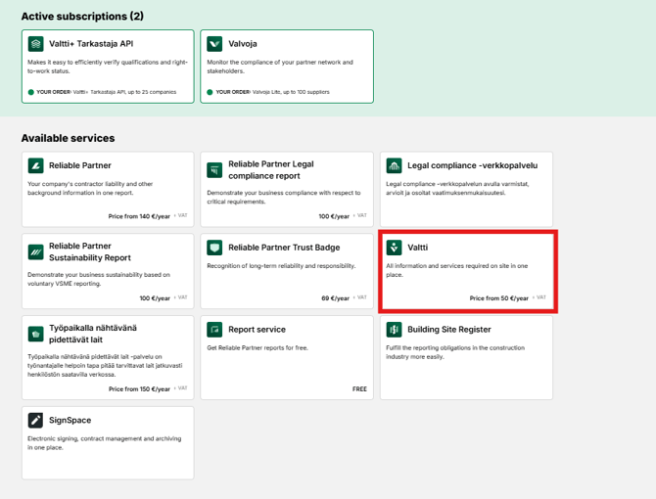656x499 pixels.
Task: Click 'Price from 140 €/year' text
Action: pyautogui.click(x=139, y=216)
